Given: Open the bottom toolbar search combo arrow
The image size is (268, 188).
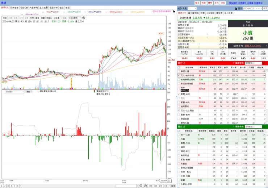Looking at the screenshot, I should point(137,186).
